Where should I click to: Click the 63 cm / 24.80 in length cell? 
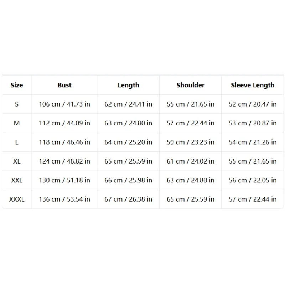coord(128,123)
